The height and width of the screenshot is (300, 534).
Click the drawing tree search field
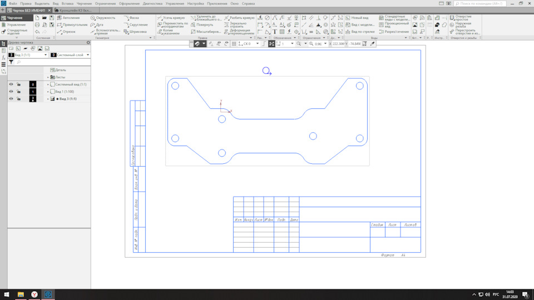coord(53,62)
